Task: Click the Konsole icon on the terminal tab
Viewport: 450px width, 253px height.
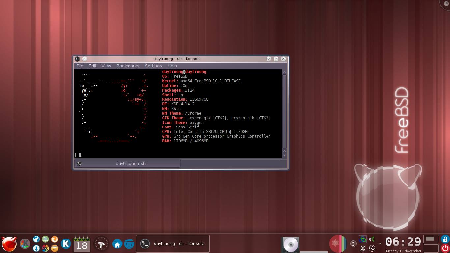Action: coord(79,163)
